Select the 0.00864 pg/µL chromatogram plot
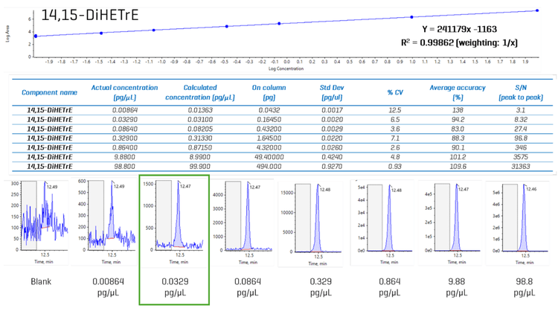This screenshot has width=558, height=314. tap(106, 221)
